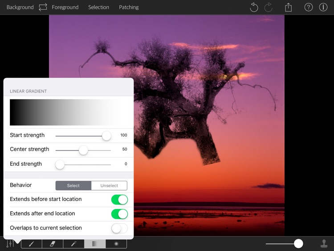The image size is (334, 251).
Task: Toggle Extends after end location switch
Action: [119, 214]
